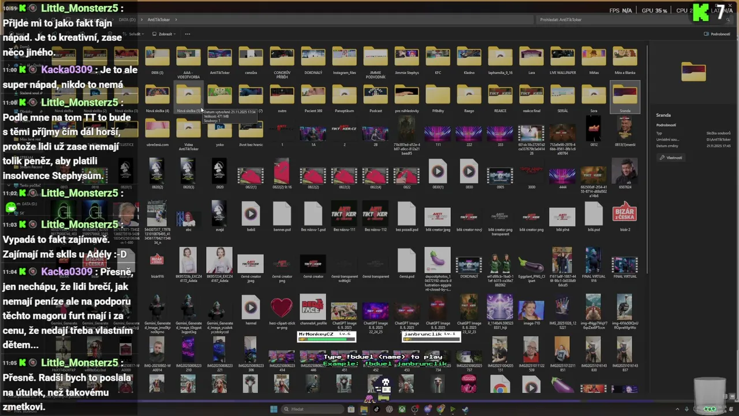
Task: Click the AntiTikToker breadcrumb in address bar
Action: tap(159, 20)
